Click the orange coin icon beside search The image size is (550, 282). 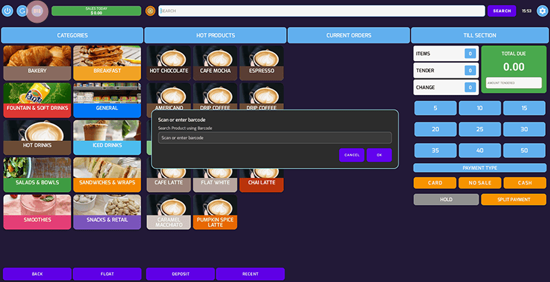click(x=150, y=11)
